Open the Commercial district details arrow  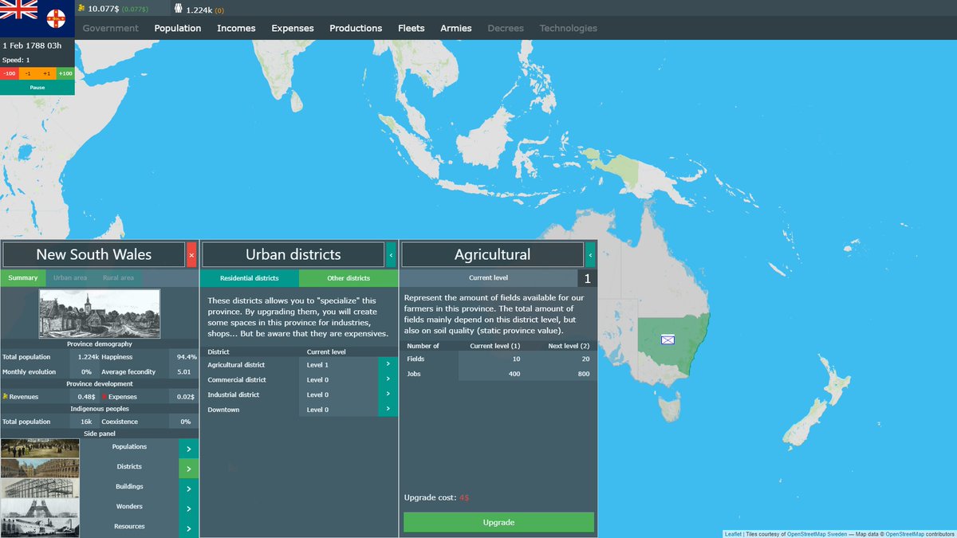[x=388, y=379]
